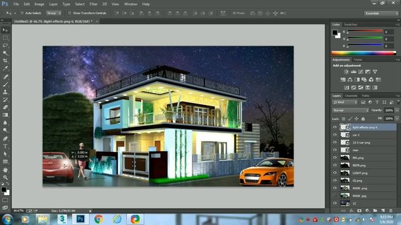
Task: Select the Crop tool
Action: tap(5, 61)
